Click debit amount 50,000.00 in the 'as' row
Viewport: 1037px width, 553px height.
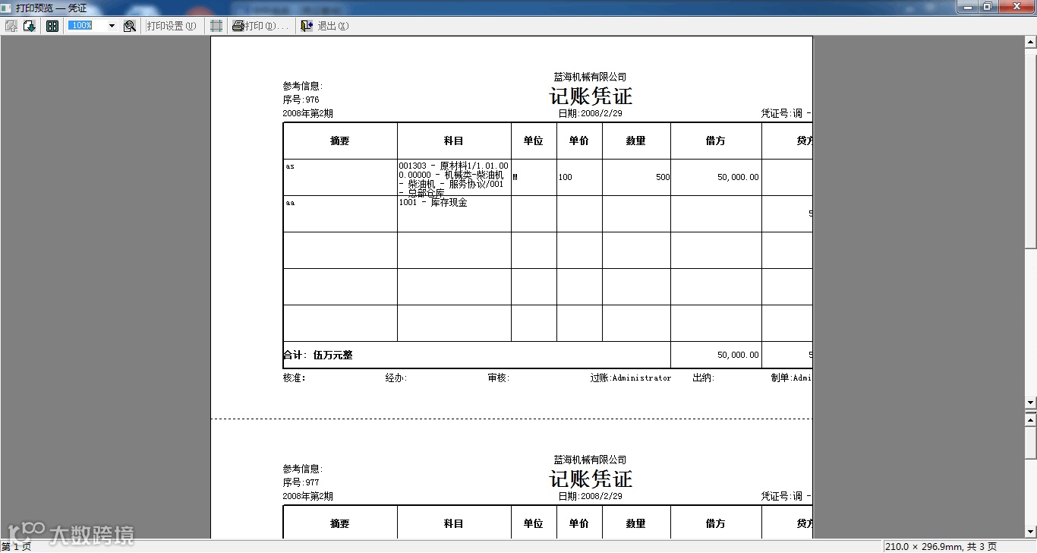pyautogui.click(x=716, y=177)
